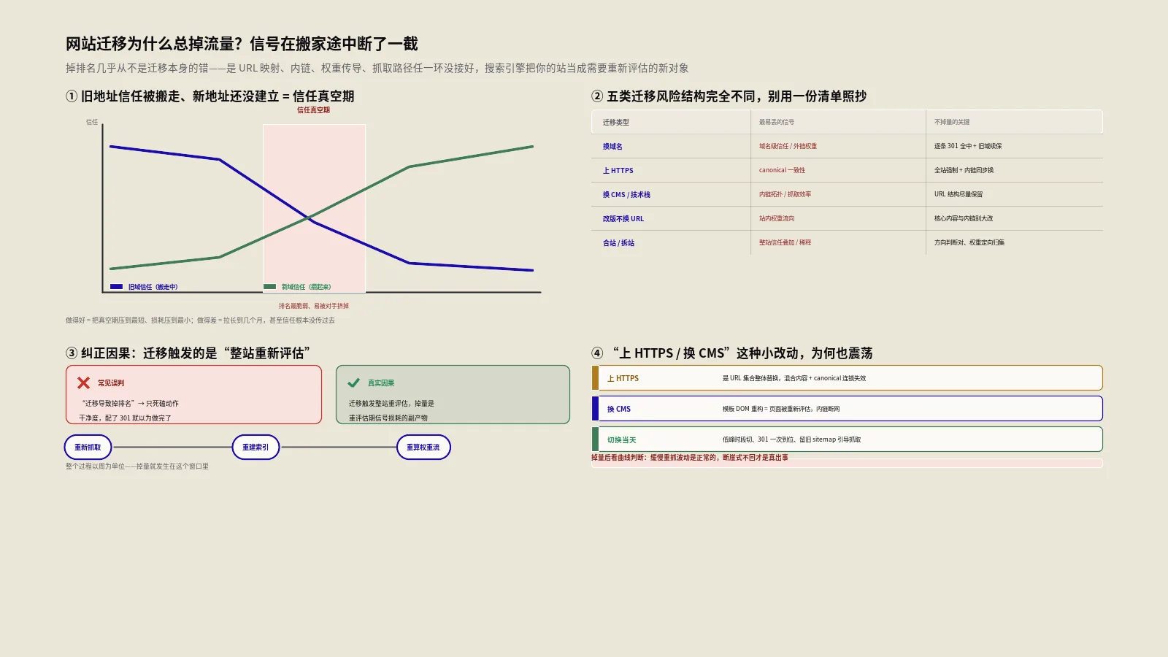Click the 旧域信任（搬走中）legend text
Screen dimensions: 1168x657
(153, 287)
